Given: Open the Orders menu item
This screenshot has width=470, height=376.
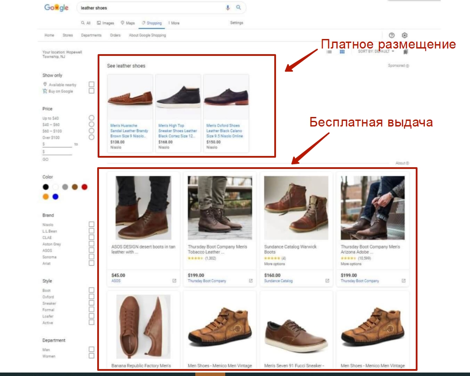Looking at the screenshot, I should coord(115,35).
